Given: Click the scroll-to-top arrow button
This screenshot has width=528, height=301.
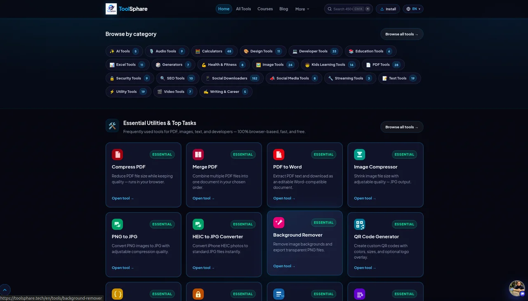Looking at the screenshot, I should [x=5, y=289].
